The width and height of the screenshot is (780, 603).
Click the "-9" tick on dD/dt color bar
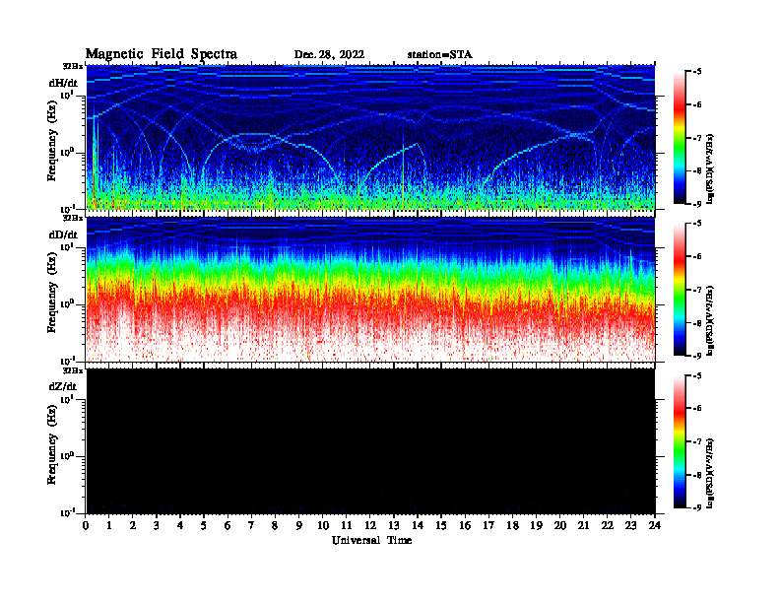coord(697,356)
